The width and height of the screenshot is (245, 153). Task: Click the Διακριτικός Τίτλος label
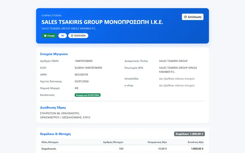click(136, 61)
